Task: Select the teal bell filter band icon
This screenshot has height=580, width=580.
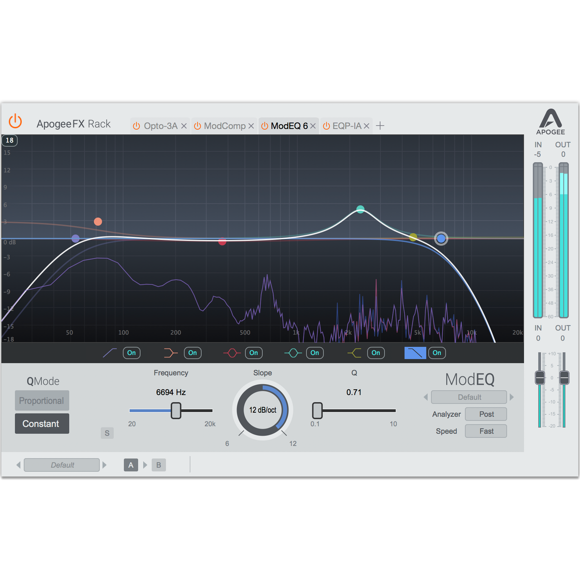Action: tap(292, 353)
